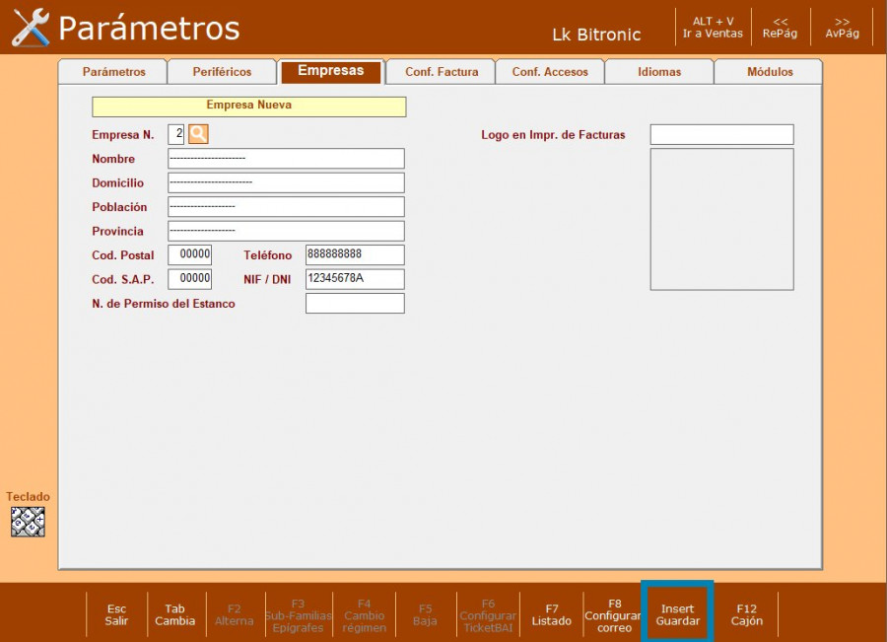Viewport: 887px width, 642px height.
Task: Click the magnifier search icon beside Empresa N.
Action: pos(198,134)
